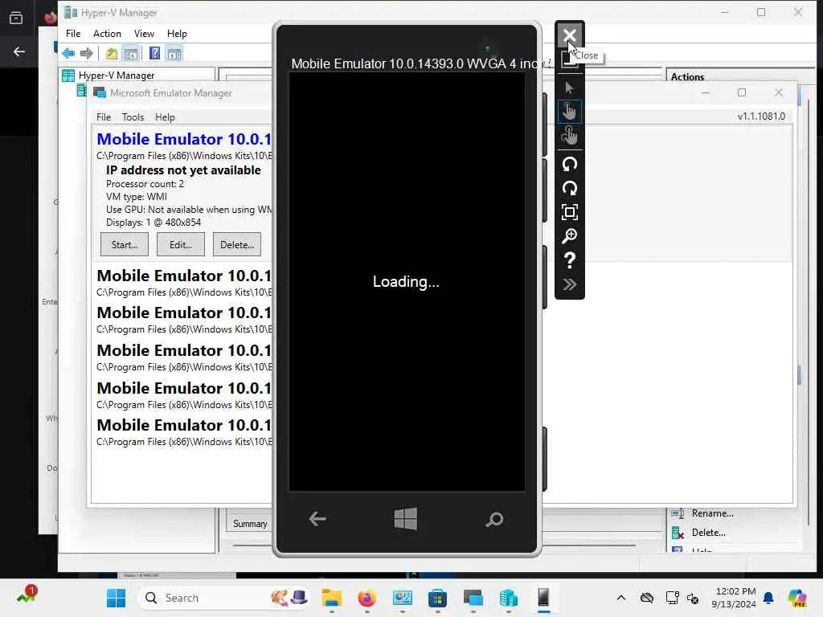Click the Edit... emulator button
823x617 pixels.
(181, 244)
